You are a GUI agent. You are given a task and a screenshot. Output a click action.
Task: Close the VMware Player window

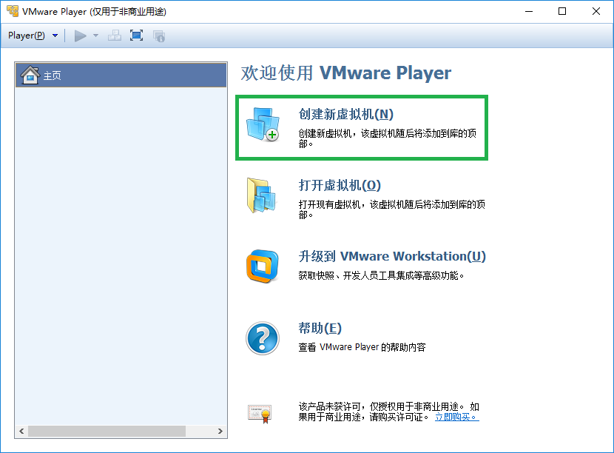(x=596, y=11)
